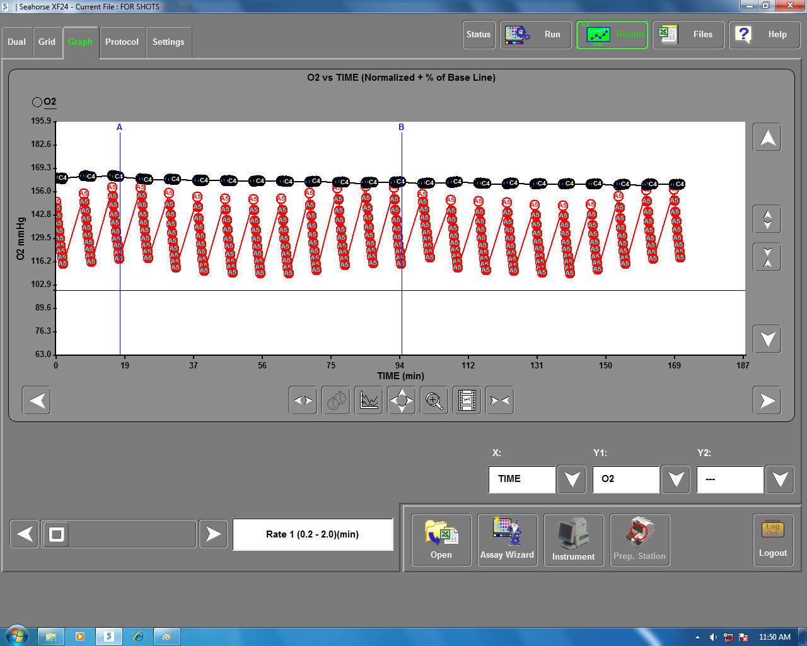Switch to the Grid tab
Screen dimensions: 807x646
47,42
